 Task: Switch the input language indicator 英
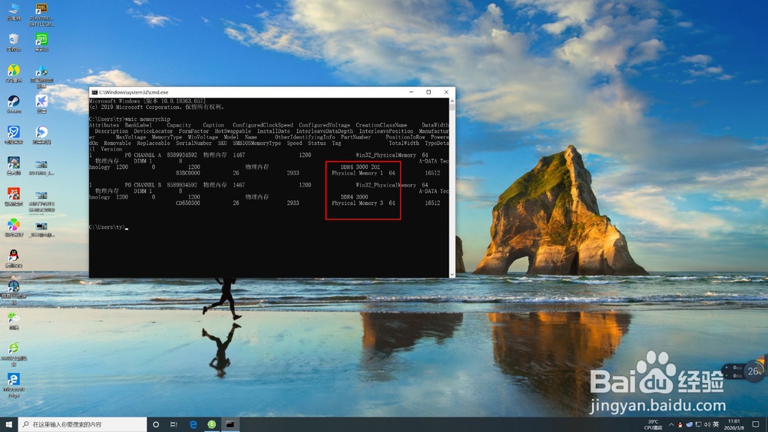click(716, 424)
